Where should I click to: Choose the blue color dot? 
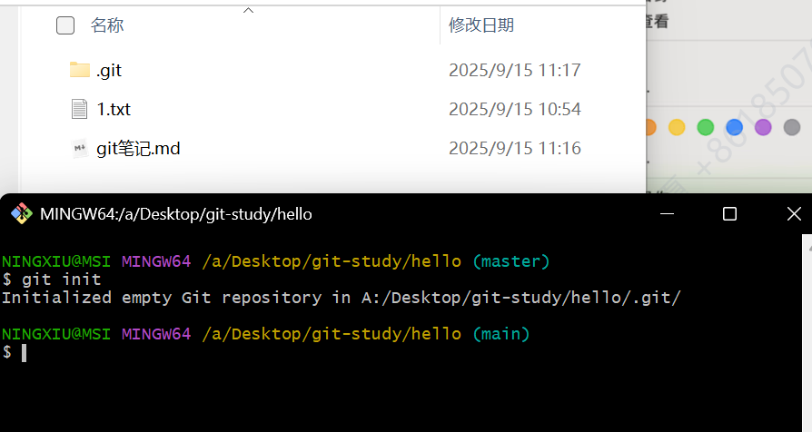(x=735, y=127)
